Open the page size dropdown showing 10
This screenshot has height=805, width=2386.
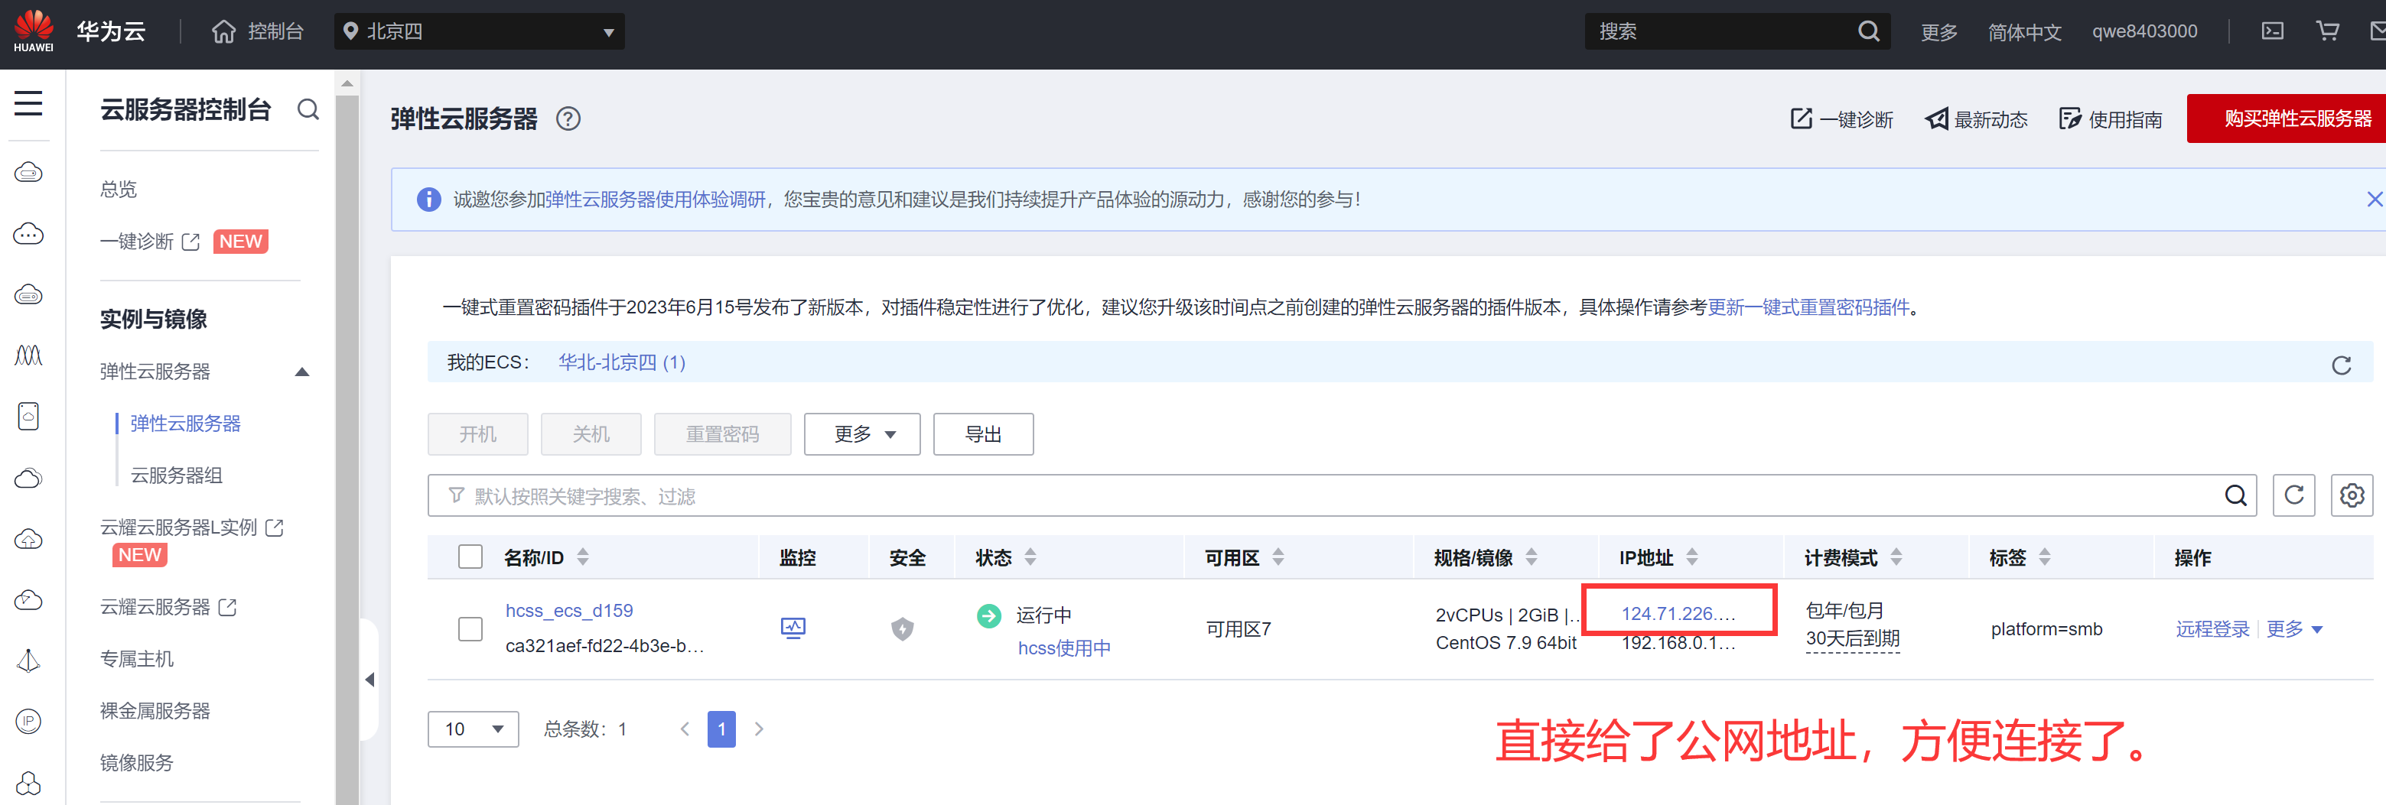pyautogui.click(x=474, y=729)
